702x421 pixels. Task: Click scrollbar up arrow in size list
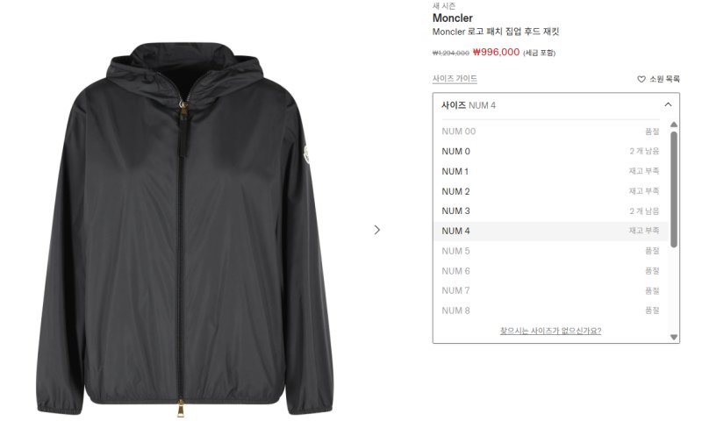point(674,125)
